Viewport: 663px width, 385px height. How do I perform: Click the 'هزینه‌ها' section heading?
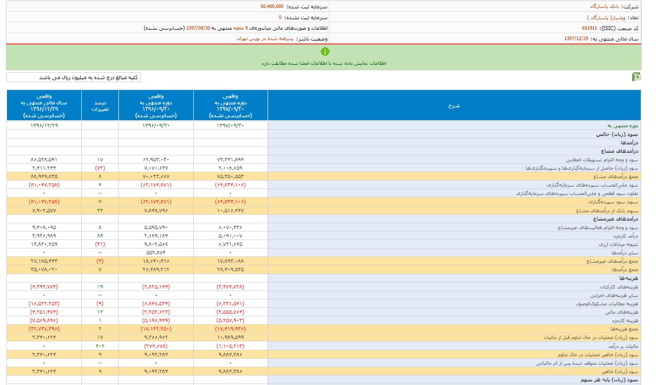coord(629,279)
